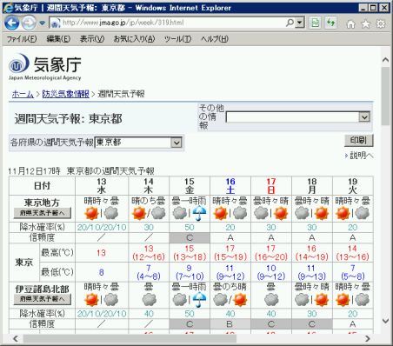
Task: Click 伊豆諸島北部 reliability B cell for 16 土
Action: coord(230,324)
